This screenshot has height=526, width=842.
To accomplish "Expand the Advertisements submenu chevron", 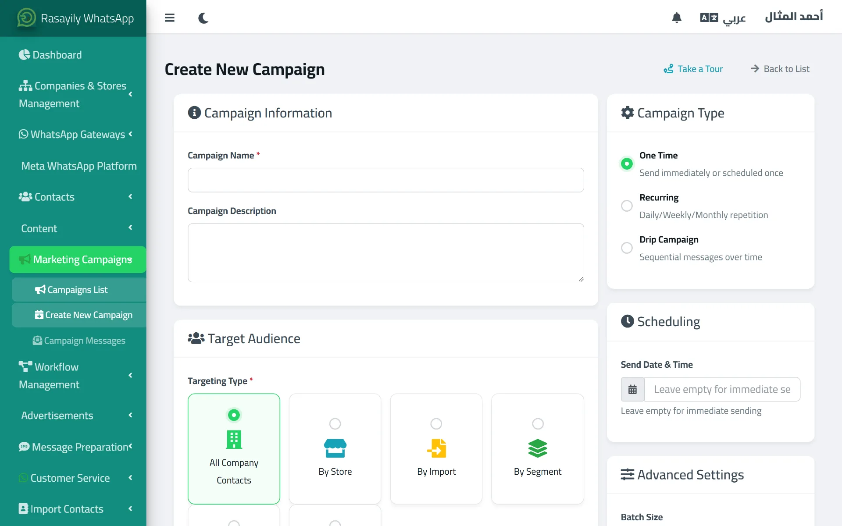I will (x=130, y=415).
